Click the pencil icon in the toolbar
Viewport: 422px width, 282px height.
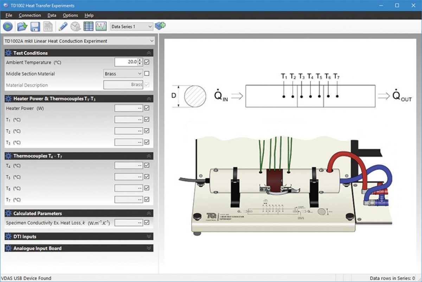(x=63, y=26)
